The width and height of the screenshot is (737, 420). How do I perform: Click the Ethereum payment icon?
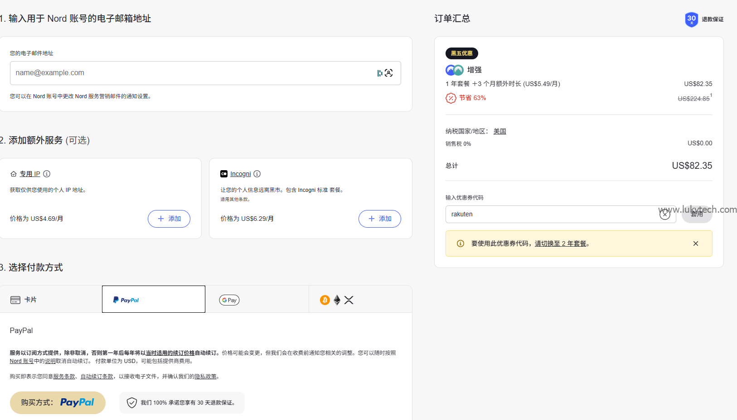[337, 300]
